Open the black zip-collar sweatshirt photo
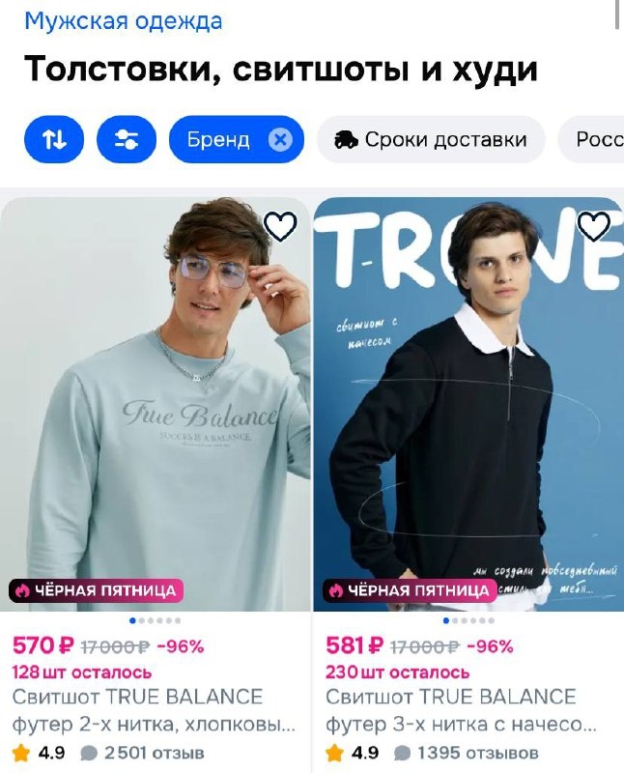 click(468, 404)
